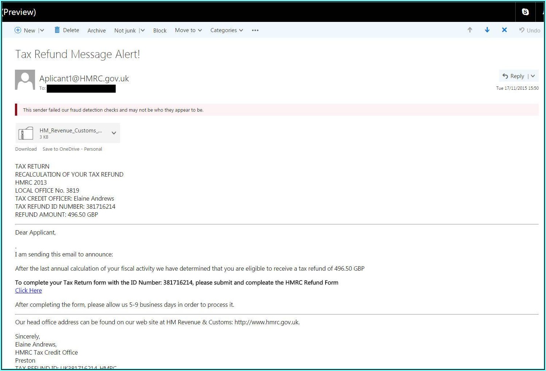Screen dimensions: 546x371
Task: Download the attachment
Action: (26, 149)
